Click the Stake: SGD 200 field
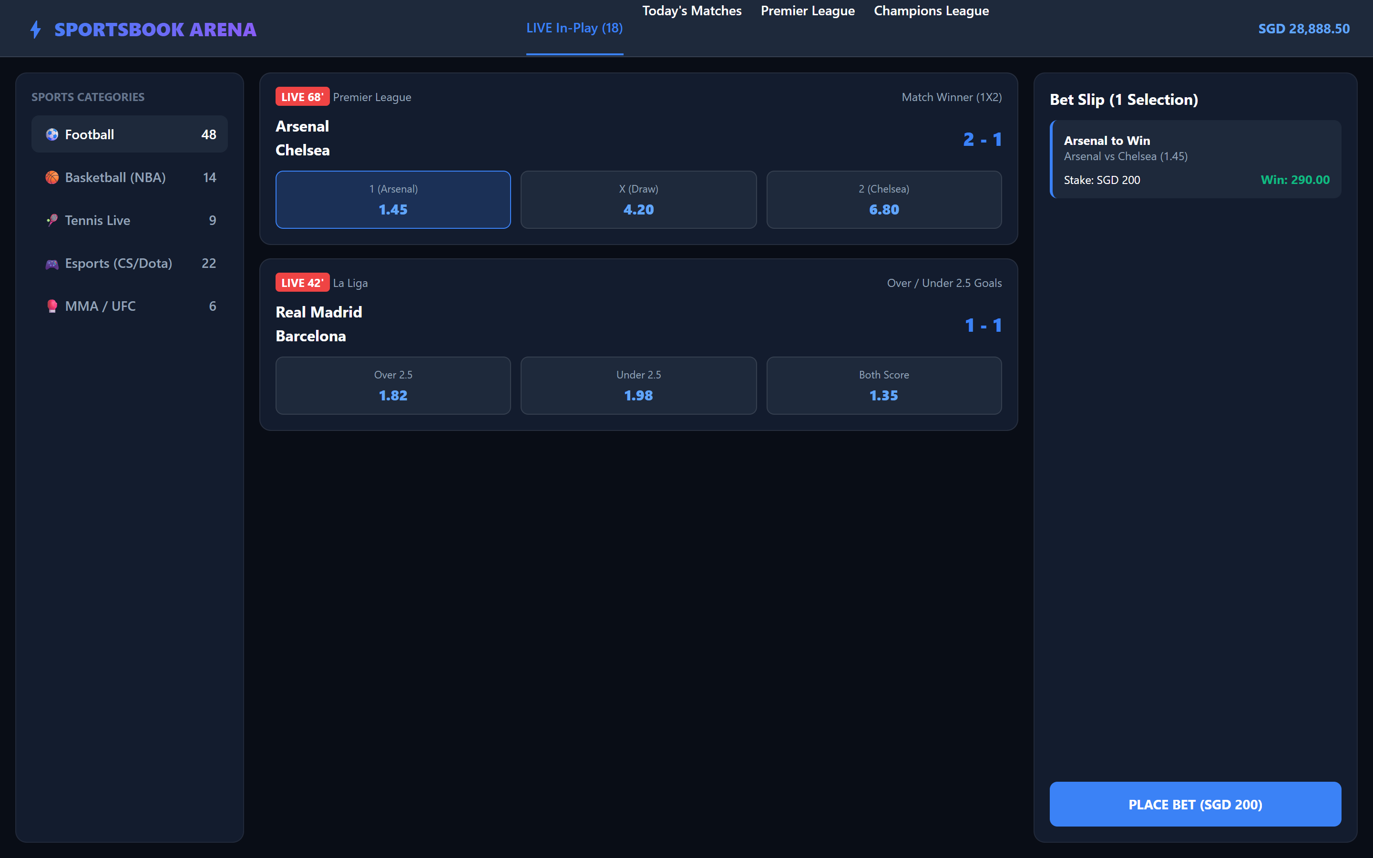The width and height of the screenshot is (1373, 858). pyautogui.click(x=1102, y=180)
